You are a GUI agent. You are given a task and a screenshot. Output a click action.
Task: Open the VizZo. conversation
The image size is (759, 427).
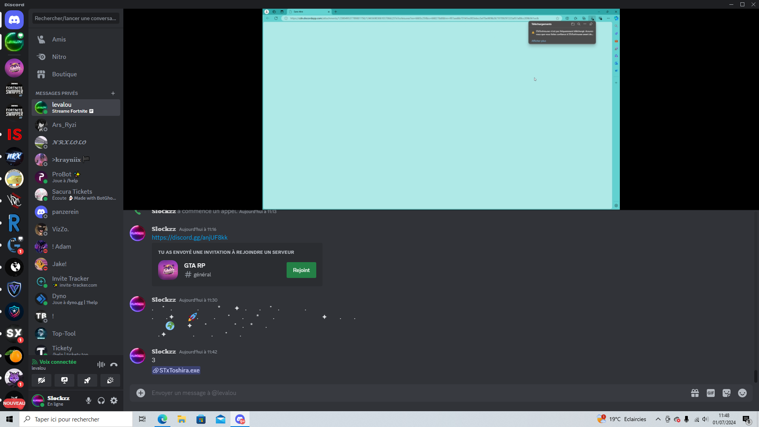click(76, 229)
